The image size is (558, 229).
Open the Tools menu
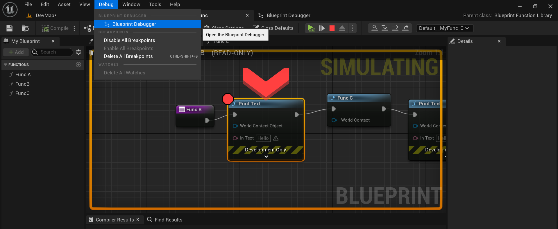(x=155, y=4)
